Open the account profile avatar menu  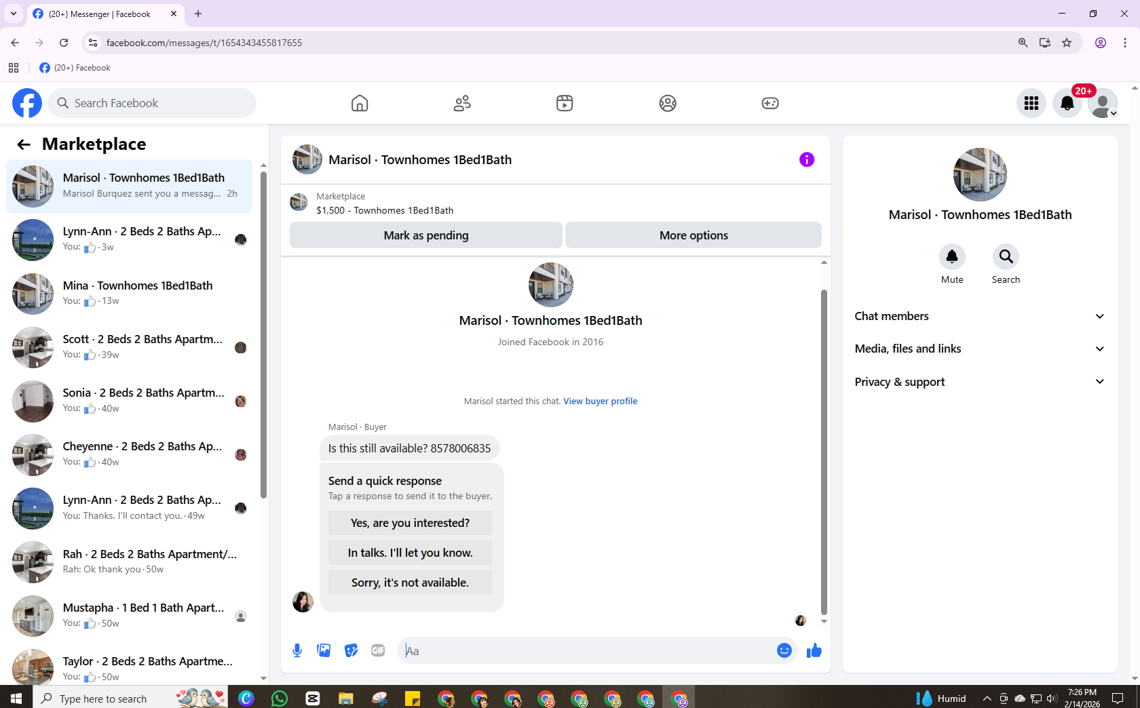(1103, 103)
